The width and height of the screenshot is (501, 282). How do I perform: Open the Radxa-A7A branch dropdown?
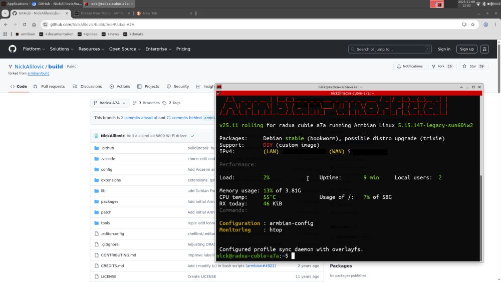(110, 103)
